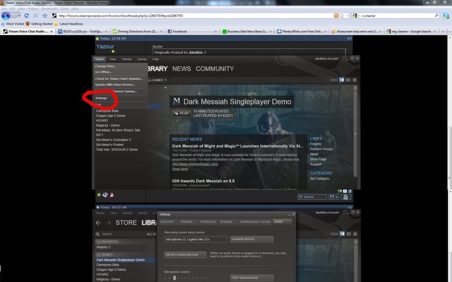Select the detail view icon in the upper Steam window
The width and height of the screenshot is (452, 282).
click(x=342, y=80)
